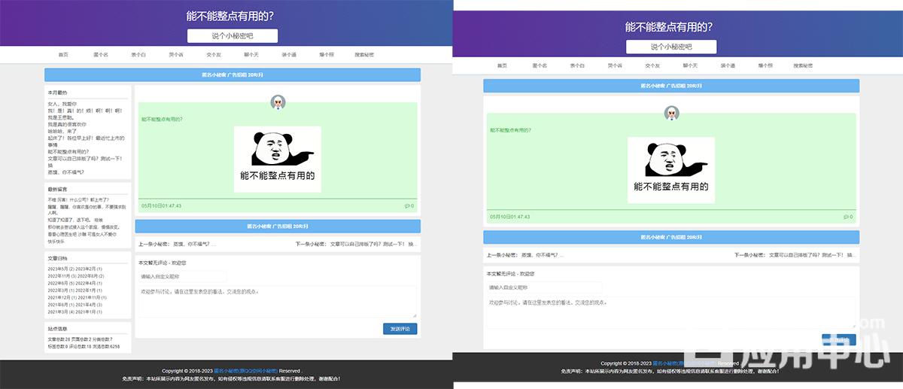Click the 发送评论 button in the left page
Image resolution: width=903 pixels, height=389 pixels.
(x=400, y=329)
